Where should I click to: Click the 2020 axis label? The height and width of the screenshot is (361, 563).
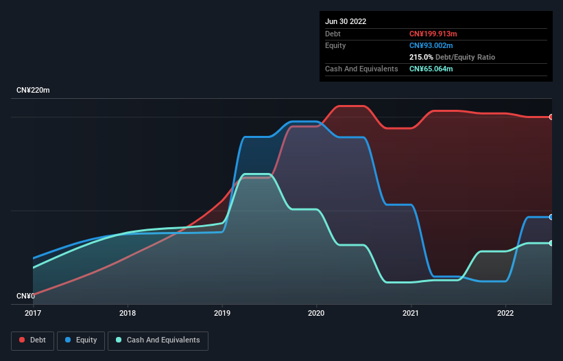[x=316, y=313]
